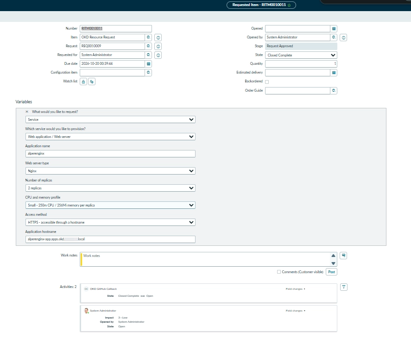Preview the Requested for user record
411x338 pixels.
tap(158, 55)
